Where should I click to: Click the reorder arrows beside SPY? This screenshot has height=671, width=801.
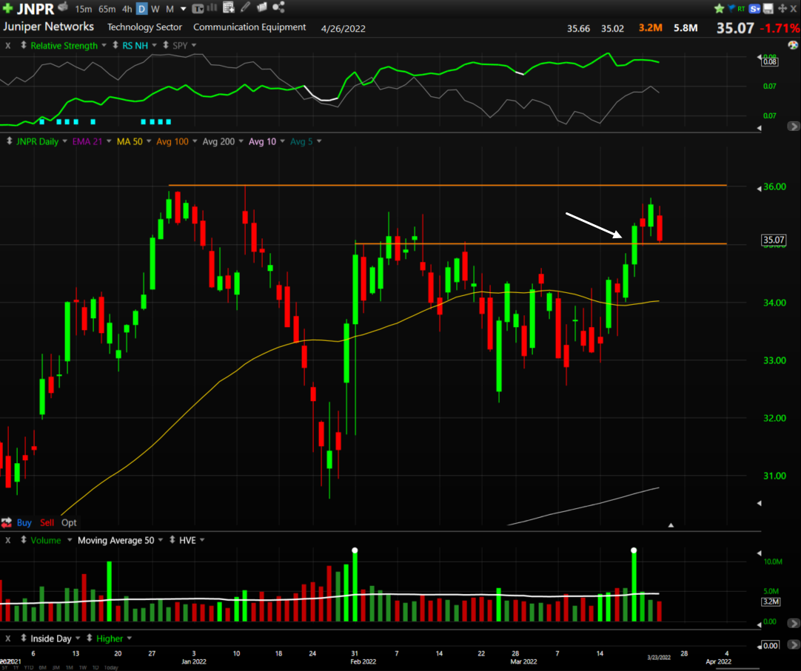[166, 45]
